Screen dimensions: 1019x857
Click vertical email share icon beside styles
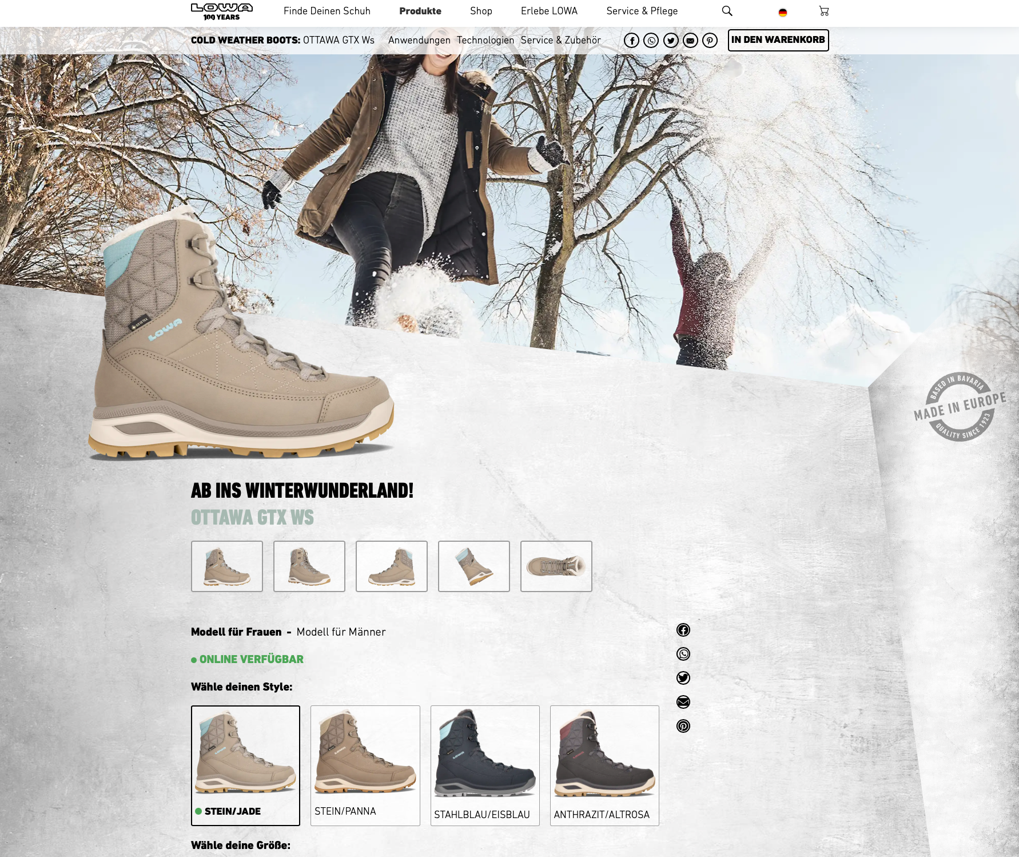[x=683, y=702]
